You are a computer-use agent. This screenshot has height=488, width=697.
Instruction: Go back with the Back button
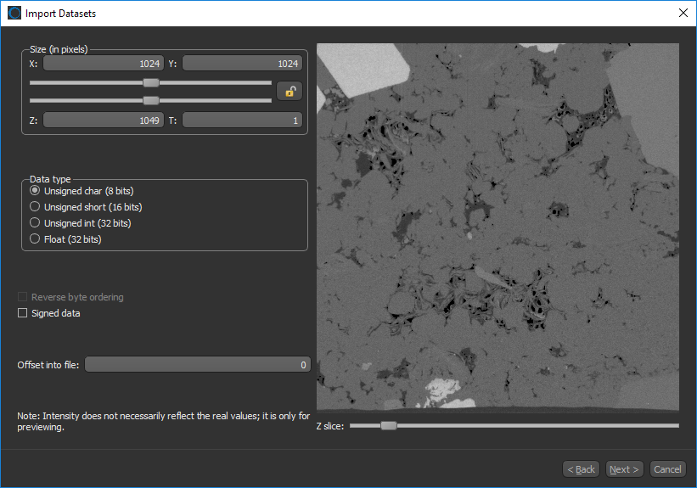click(581, 469)
